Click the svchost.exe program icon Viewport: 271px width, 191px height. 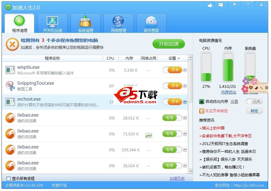click(x=10, y=102)
